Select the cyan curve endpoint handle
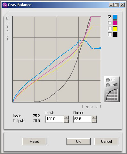 click(x=100, y=48)
